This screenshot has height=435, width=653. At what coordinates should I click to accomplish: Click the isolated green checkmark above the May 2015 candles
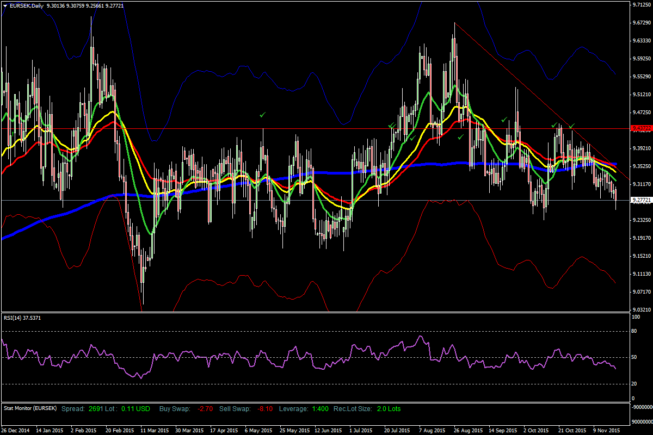point(263,115)
